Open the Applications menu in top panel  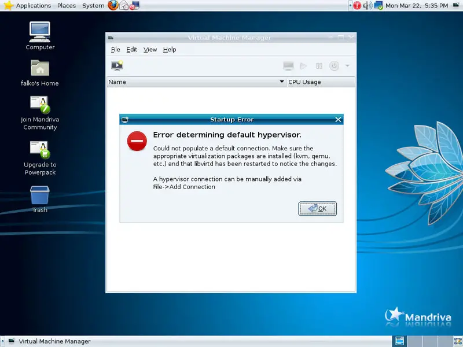tap(34, 6)
